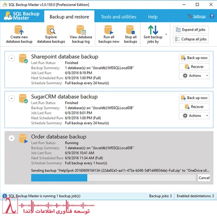Open the Help tab
The height and width of the screenshot is (217, 217).
point(153,17)
